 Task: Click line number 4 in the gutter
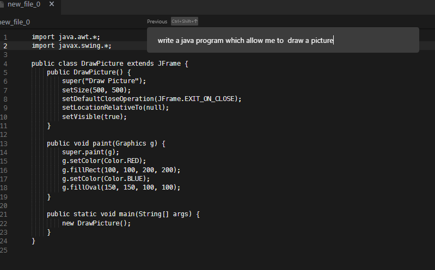click(5, 64)
